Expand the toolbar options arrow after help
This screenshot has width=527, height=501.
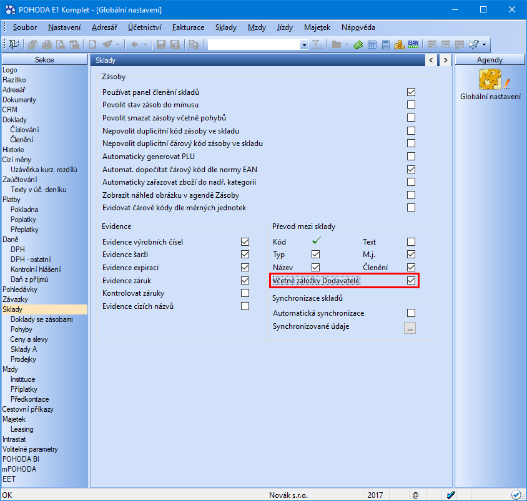[485, 44]
